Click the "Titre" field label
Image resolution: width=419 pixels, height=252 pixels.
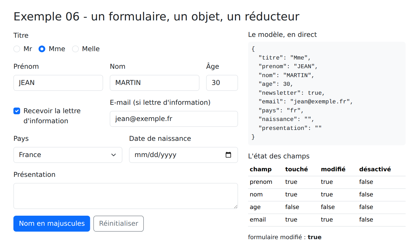point(21,35)
